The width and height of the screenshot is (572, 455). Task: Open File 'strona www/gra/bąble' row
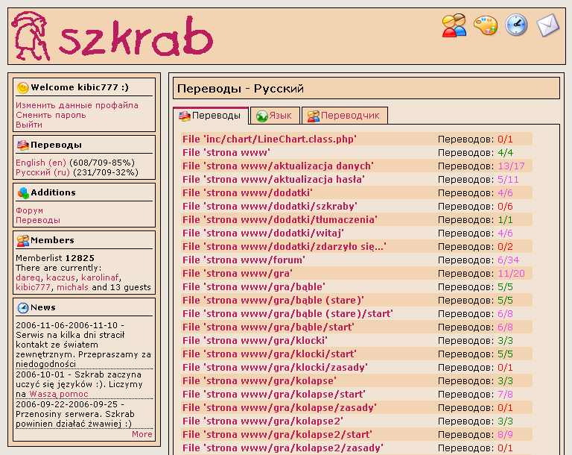click(x=253, y=287)
